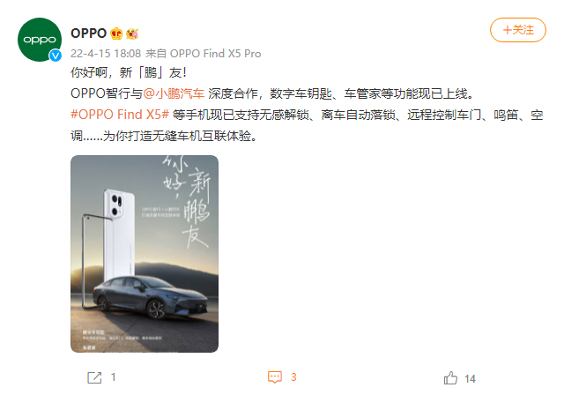Click the greeting line 你好啊，新「鹏」友！
This screenshot has height=395, width=564.
tap(129, 72)
